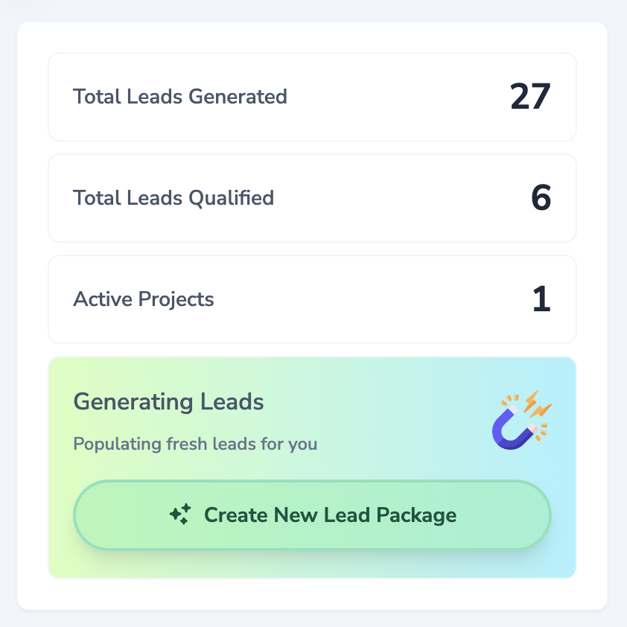Viewport: 627px width, 627px height.
Task: Click the number 27 leads count
Action: pos(531,96)
